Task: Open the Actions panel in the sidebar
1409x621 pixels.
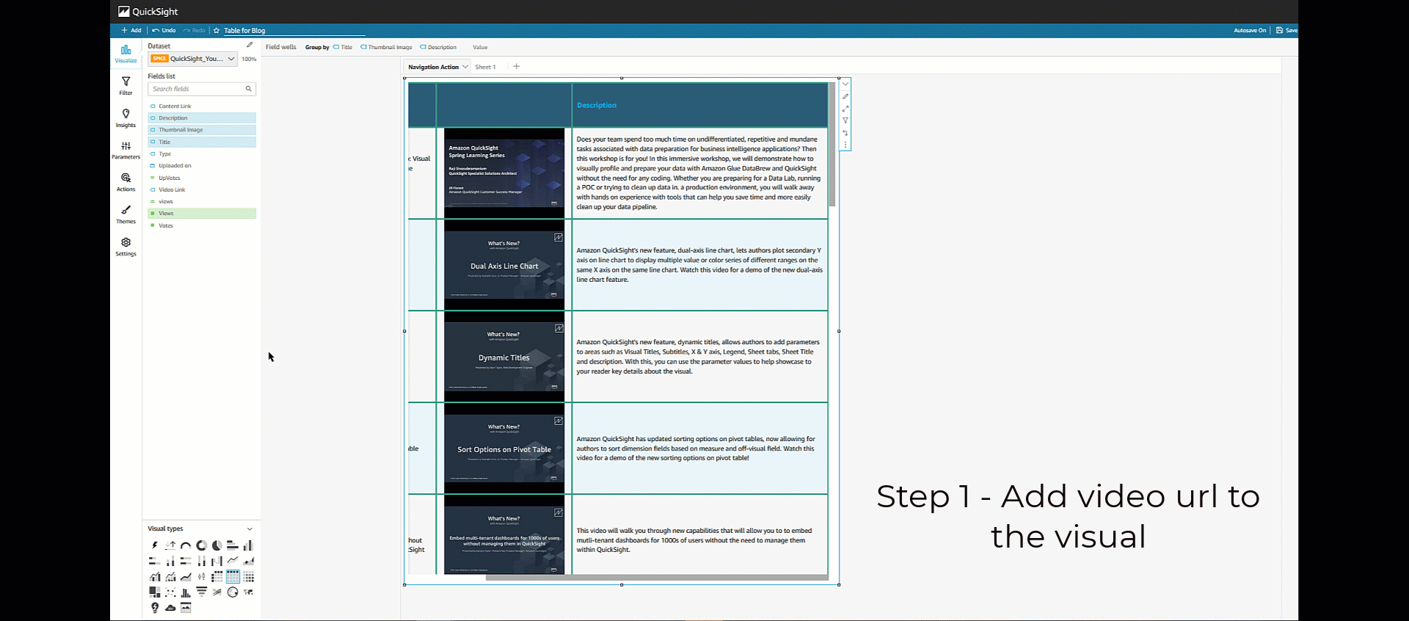Action: (x=125, y=182)
